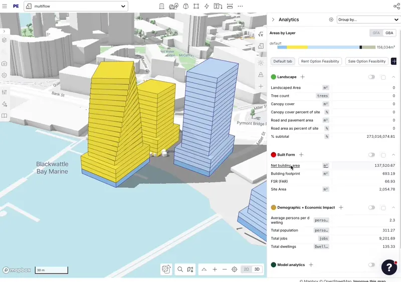Open the map style icon
The width and height of the screenshot is (401, 282).
(190, 269)
